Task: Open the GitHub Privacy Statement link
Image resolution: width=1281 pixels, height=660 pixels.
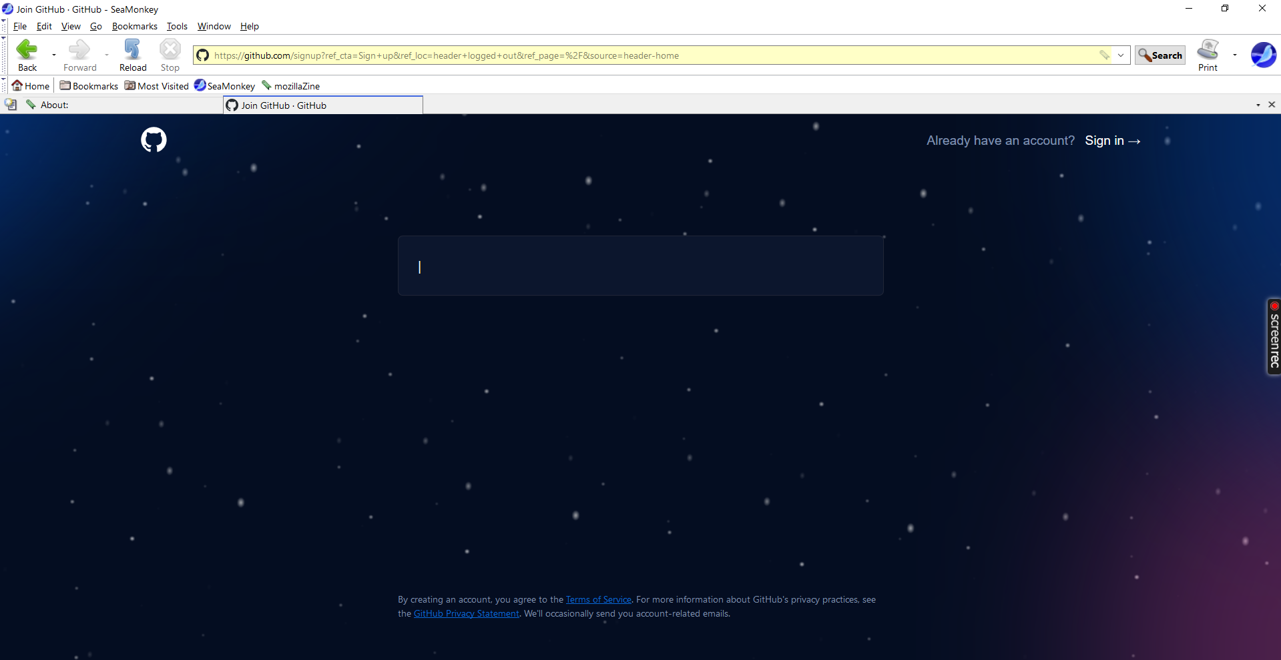Action: coord(466,613)
